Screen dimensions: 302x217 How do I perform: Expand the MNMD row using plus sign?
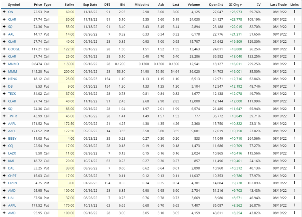pyautogui.click(x=4, y=64)
